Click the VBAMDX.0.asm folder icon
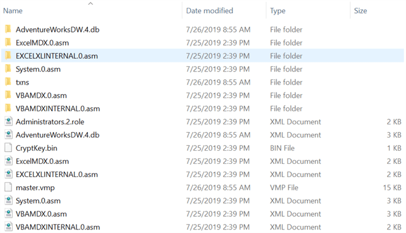 (x=8, y=95)
